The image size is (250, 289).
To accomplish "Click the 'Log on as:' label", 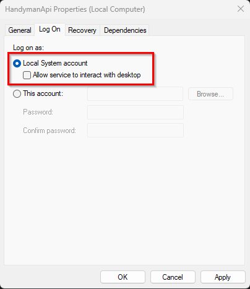I will click(28, 48).
